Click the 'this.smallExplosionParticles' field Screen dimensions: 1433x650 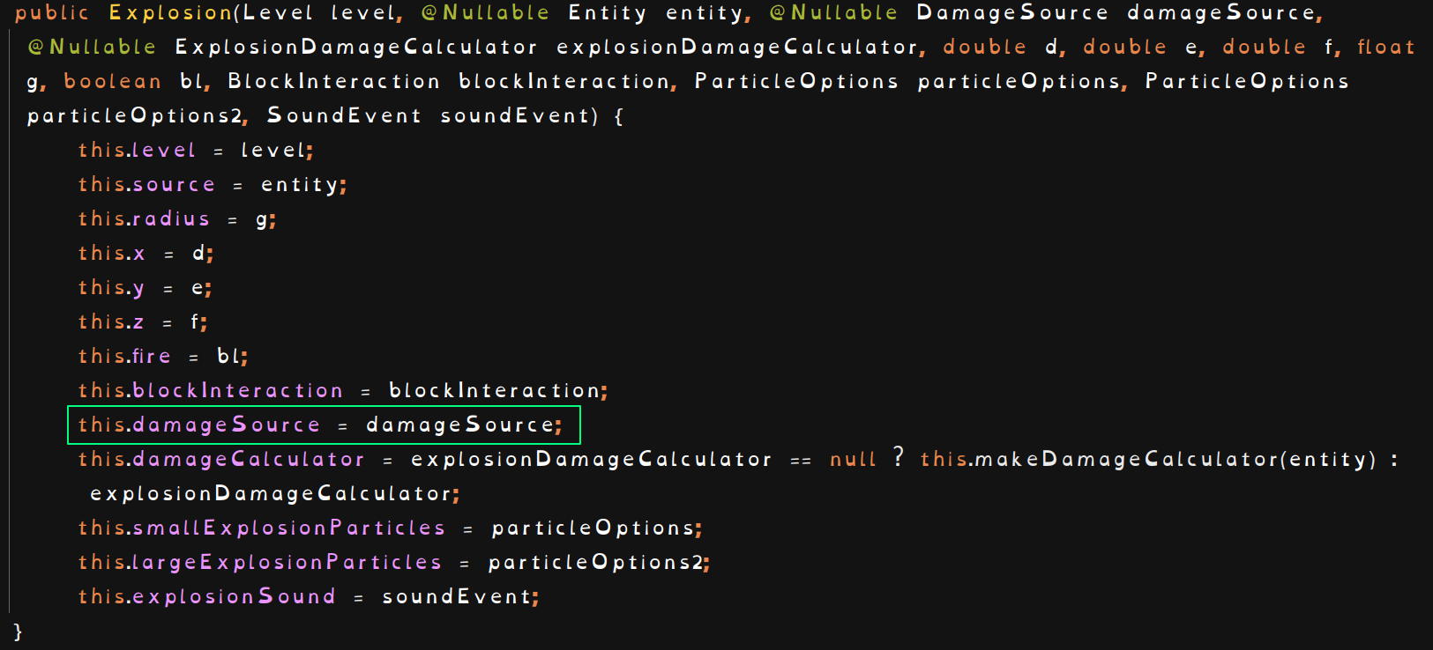pos(262,528)
